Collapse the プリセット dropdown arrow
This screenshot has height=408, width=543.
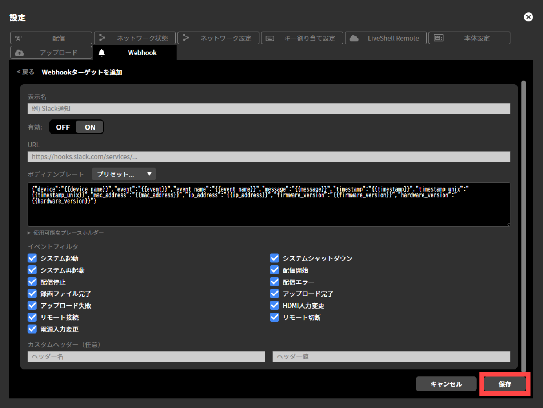click(x=149, y=174)
